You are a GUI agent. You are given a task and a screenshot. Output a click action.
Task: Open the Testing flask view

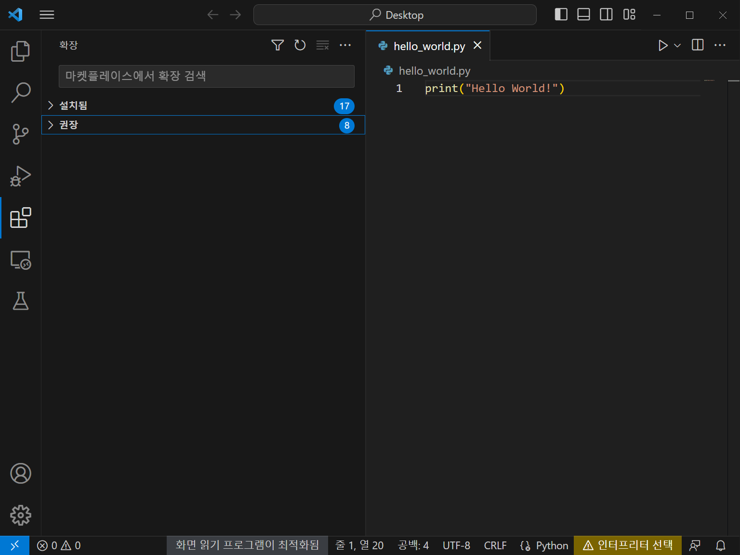(x=20, y=301)
